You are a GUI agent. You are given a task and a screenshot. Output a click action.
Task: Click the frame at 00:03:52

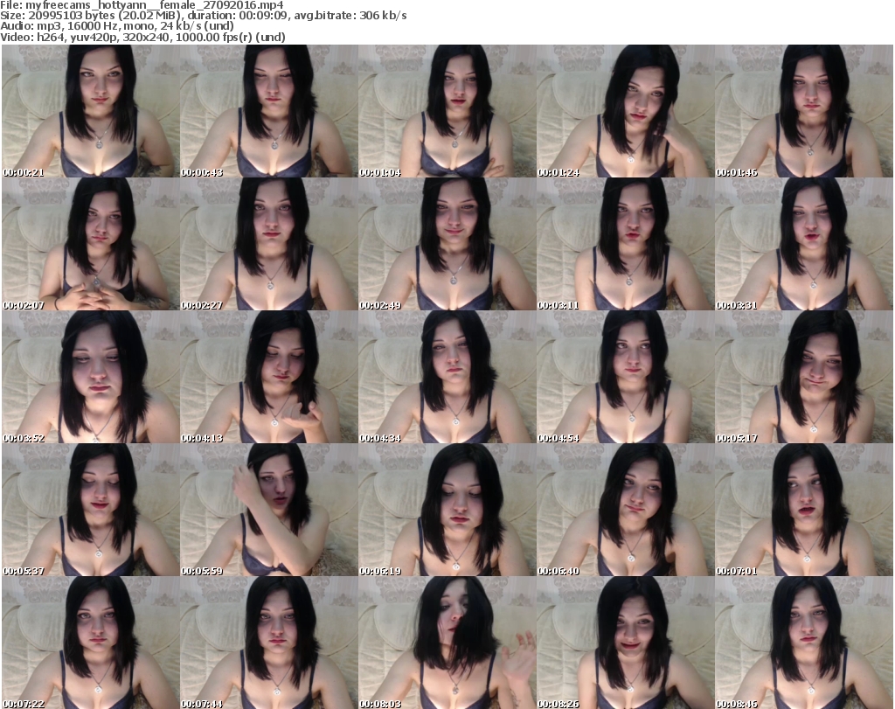(x=90, y=377)
